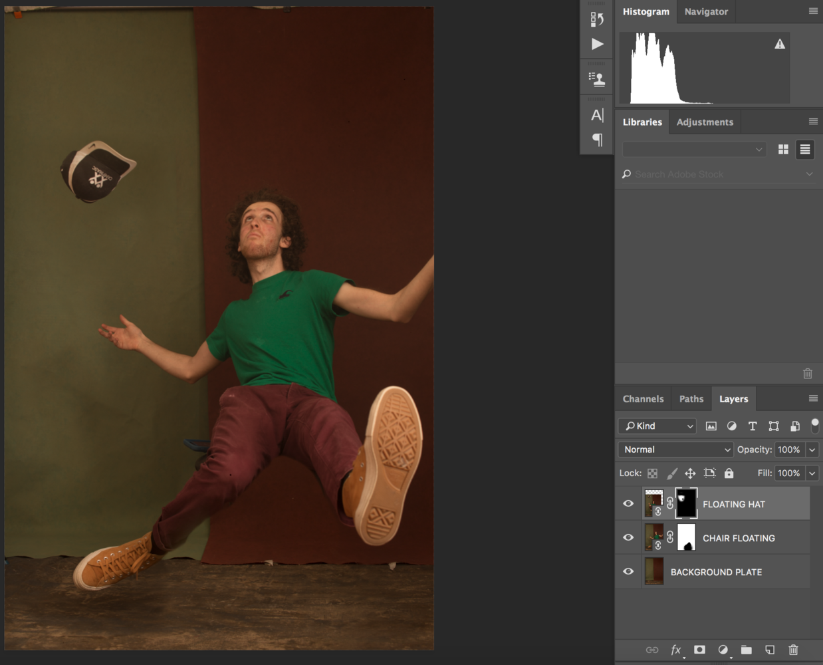Hide the FLOATING HAT layer
Viewport: 823px width, 665px height.
pyautogui.click(x=628, y=503)
